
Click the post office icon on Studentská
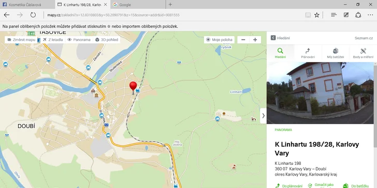pos(107,125)
